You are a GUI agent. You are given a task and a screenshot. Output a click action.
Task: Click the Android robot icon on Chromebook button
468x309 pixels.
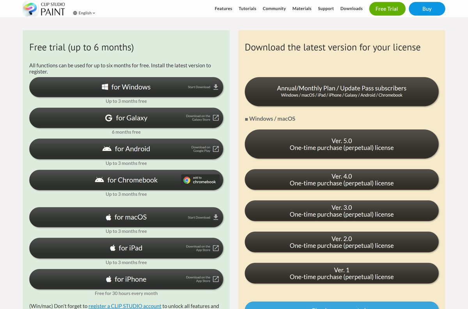coord(99,180)
